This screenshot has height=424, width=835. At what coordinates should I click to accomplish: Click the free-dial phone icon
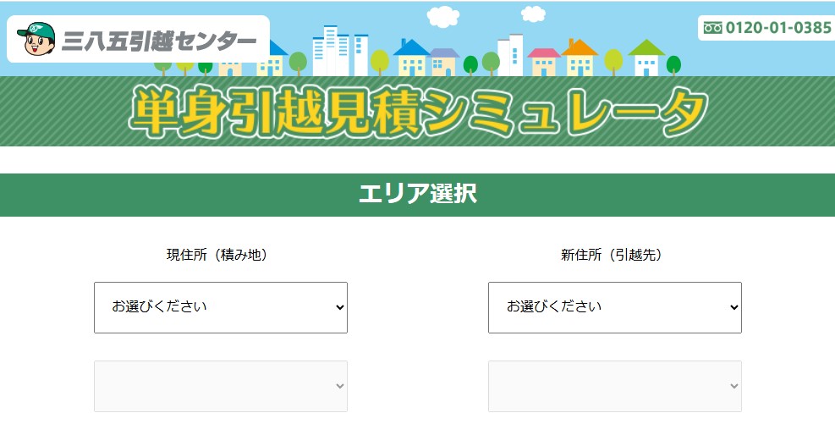tap(712, 28)
